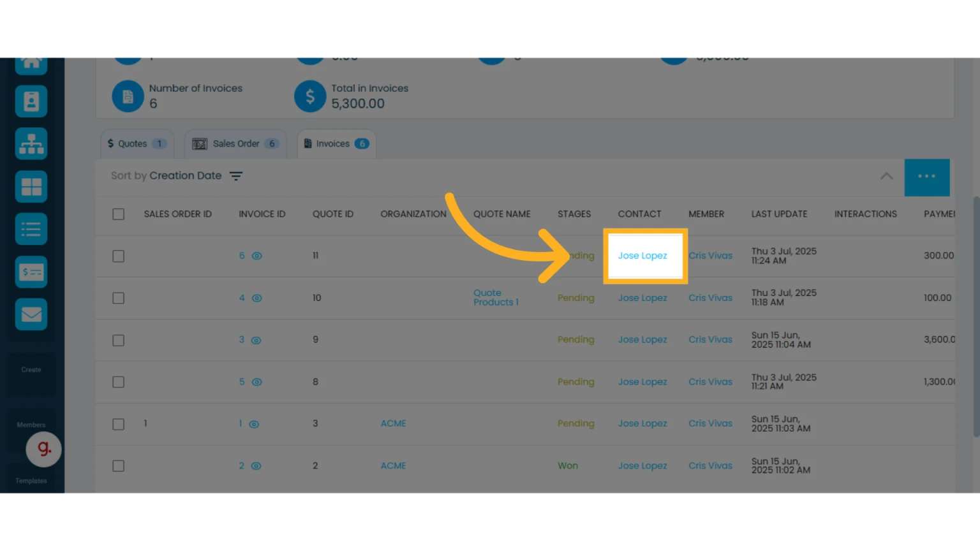The height and width of the screenshot is (551, 980).
Task: Switch to the Invoices tab
Action: tap(337, 143)
